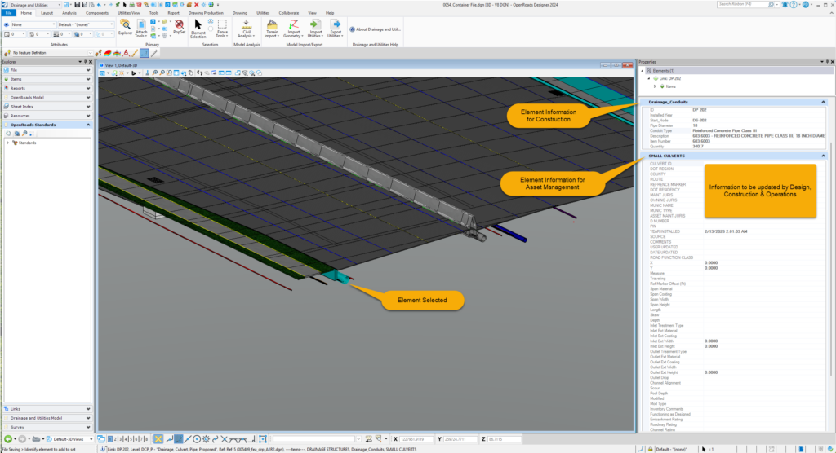This screenshot has width=836, height=453.
Task: Click the Center snap circle icon
Action: tap(197, 439)
